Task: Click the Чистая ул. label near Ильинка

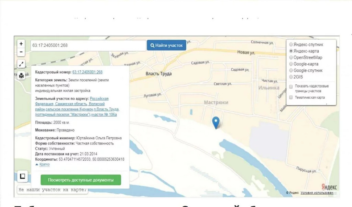Action: click(x=269, y=81)
